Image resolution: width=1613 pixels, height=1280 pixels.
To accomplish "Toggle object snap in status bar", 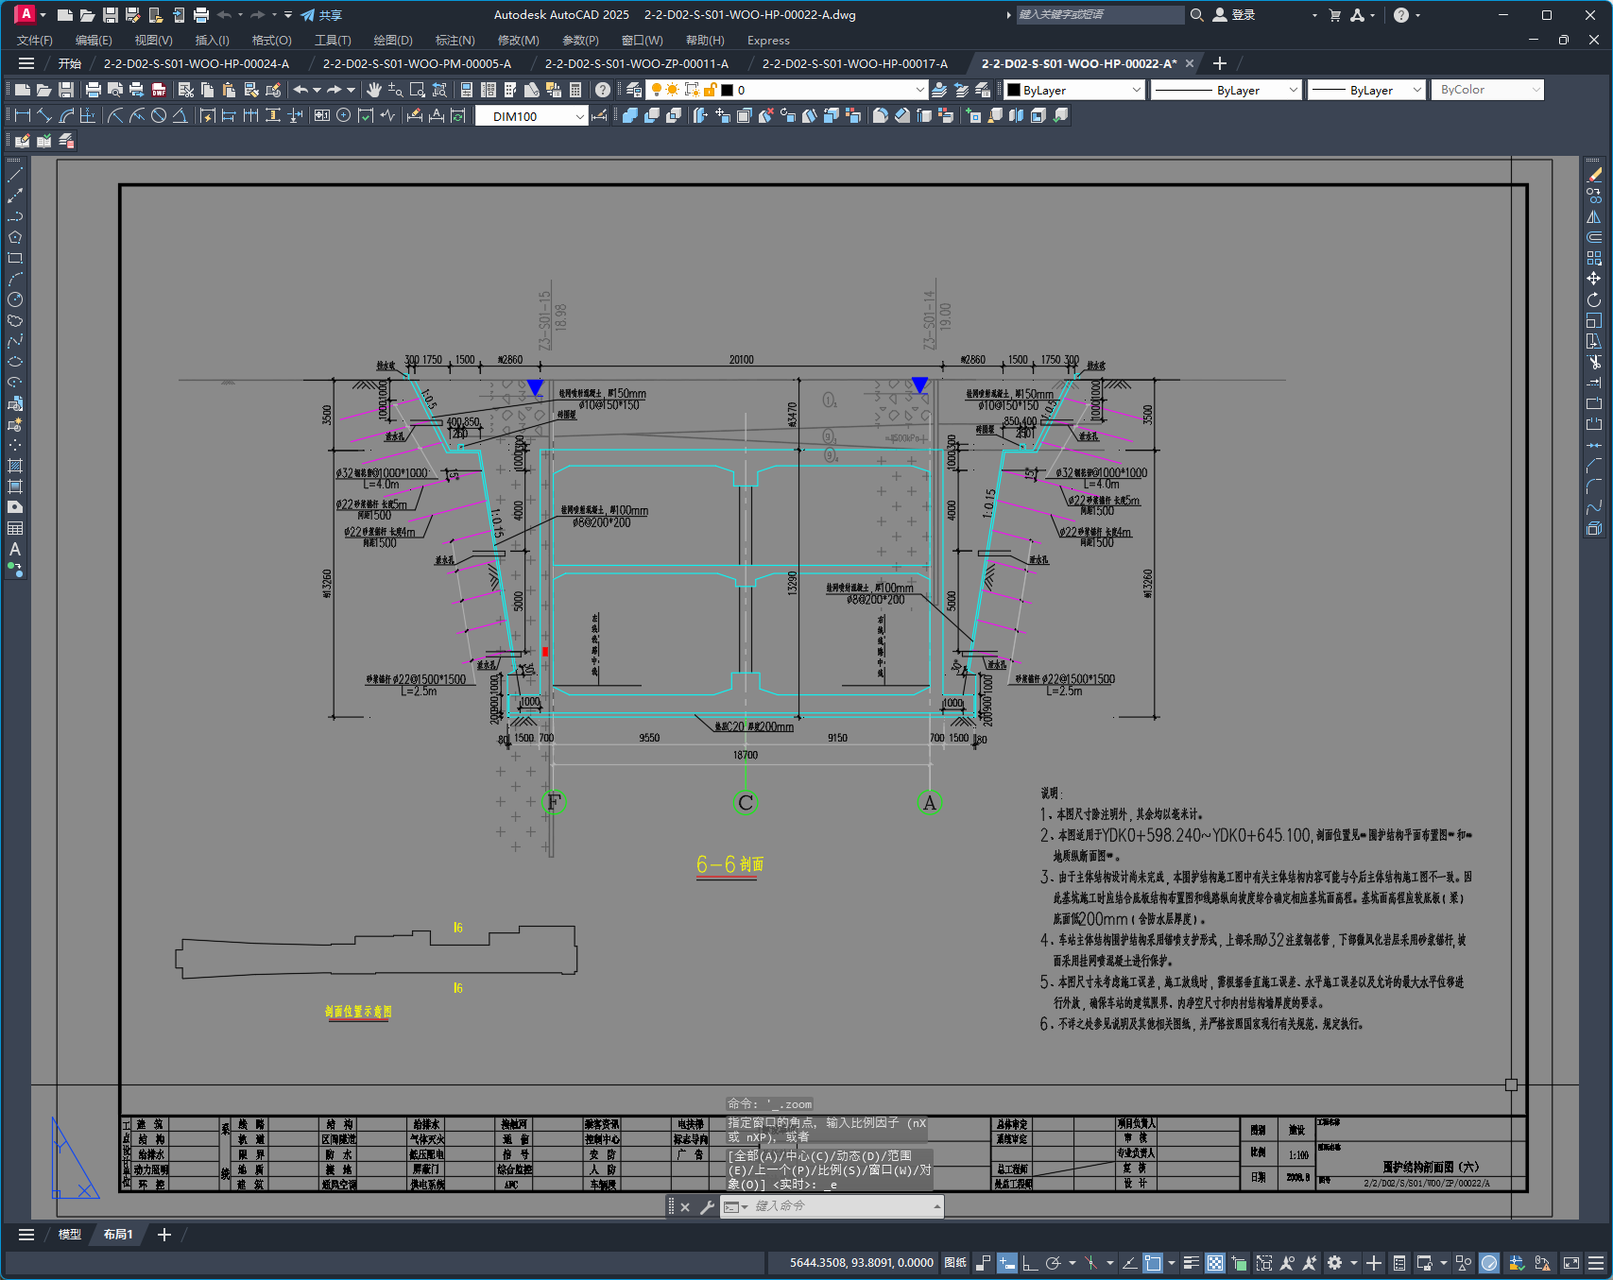I will click(x=1152, y=1263).
